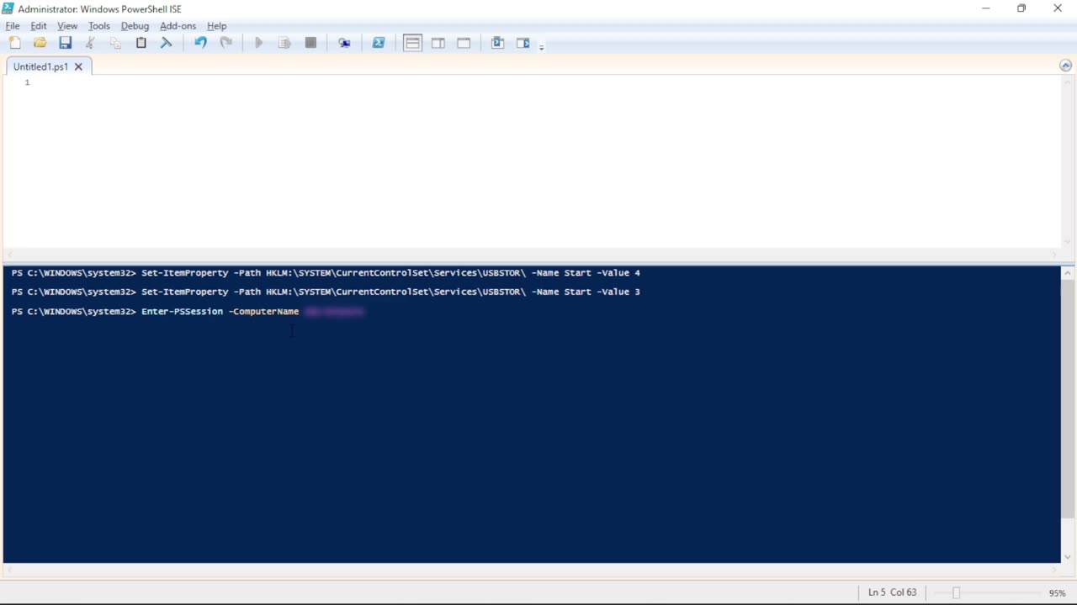
Task: Run Selection toolbar icon
Action: pyautogui.click(x=284, y=43)
